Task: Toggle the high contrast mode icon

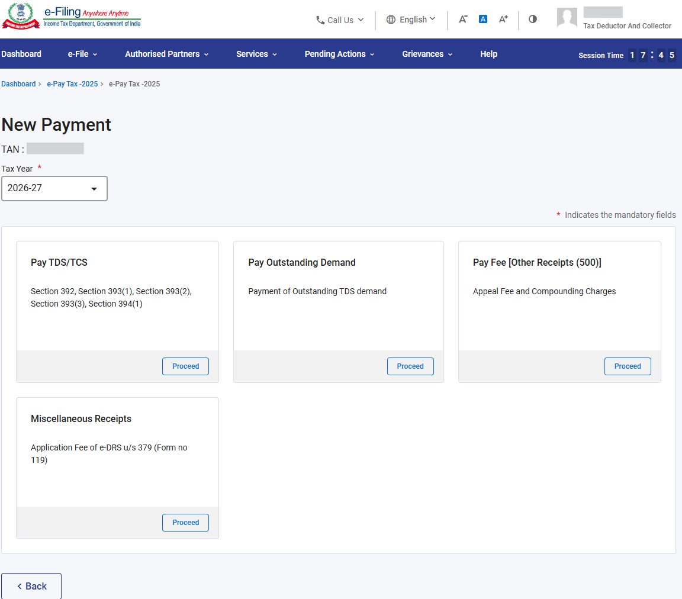Action: [533, 19]
